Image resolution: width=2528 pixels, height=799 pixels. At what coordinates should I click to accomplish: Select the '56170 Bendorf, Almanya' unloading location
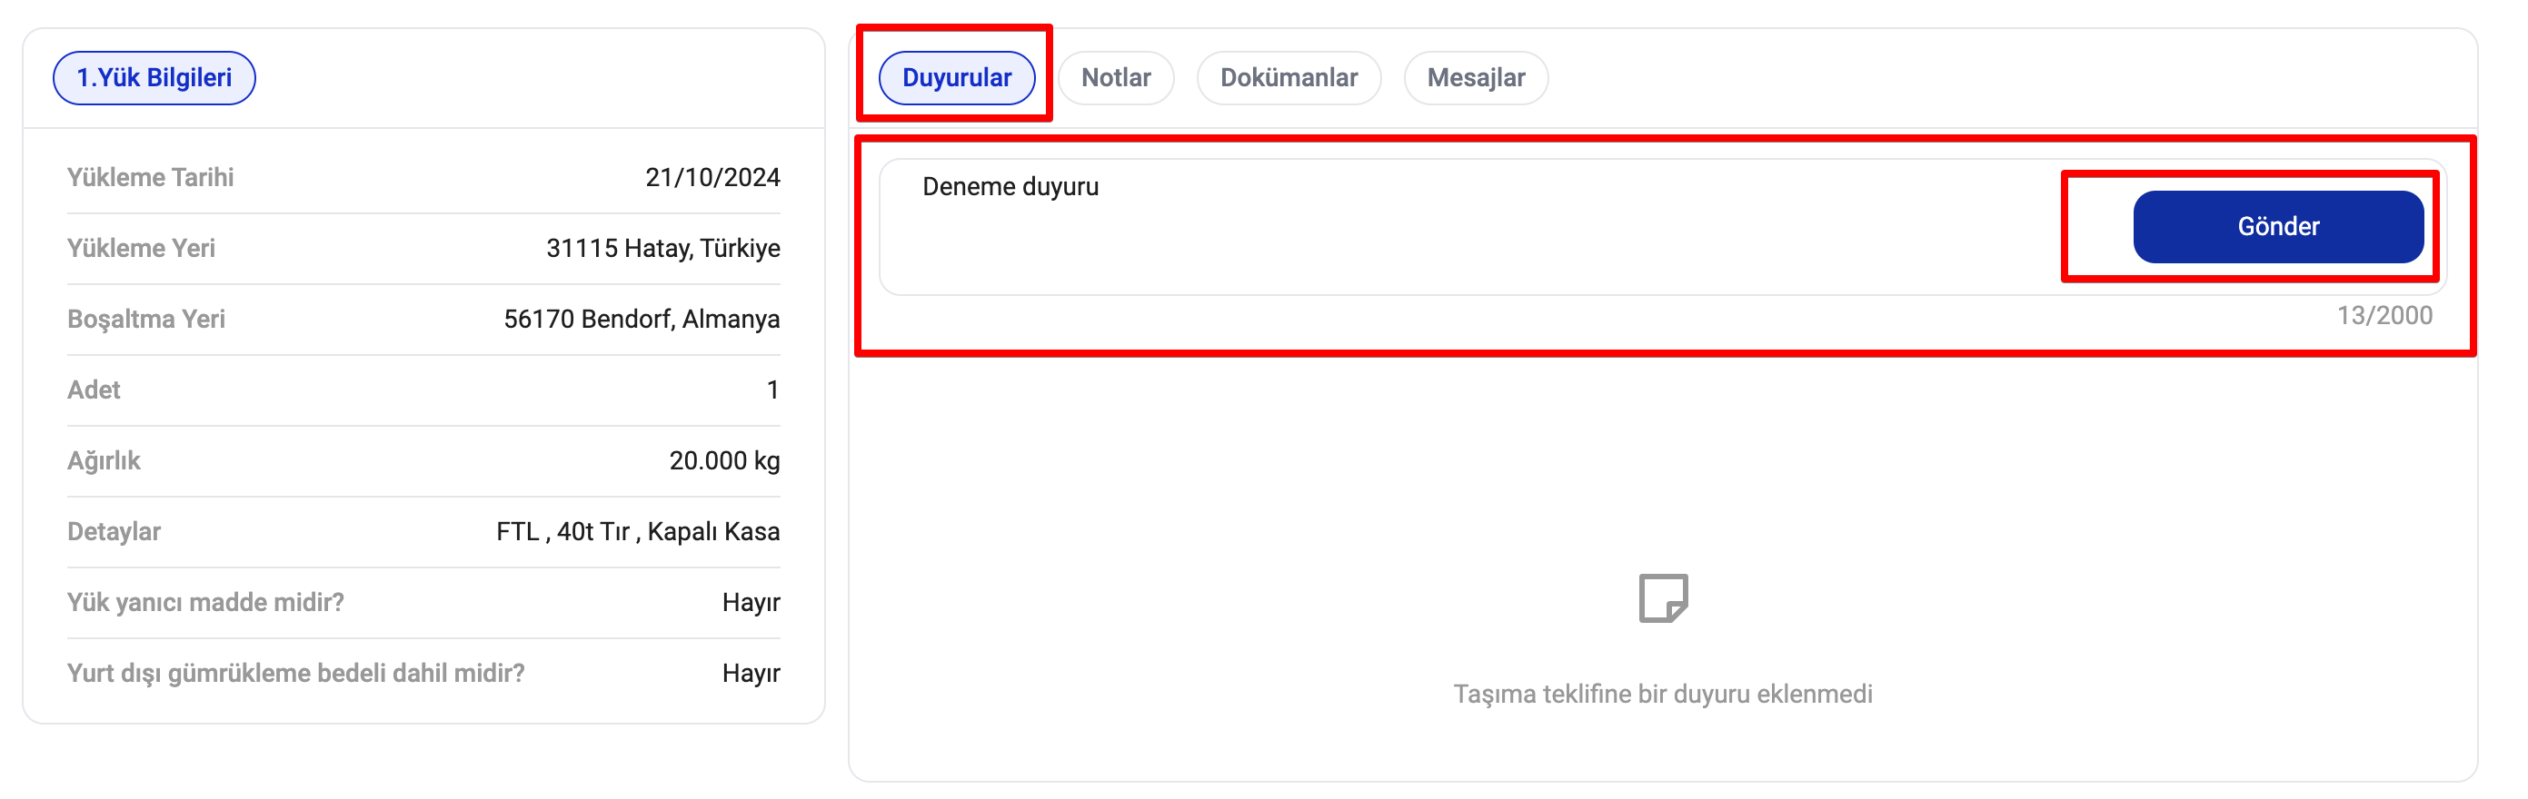[x=641, y=320]
